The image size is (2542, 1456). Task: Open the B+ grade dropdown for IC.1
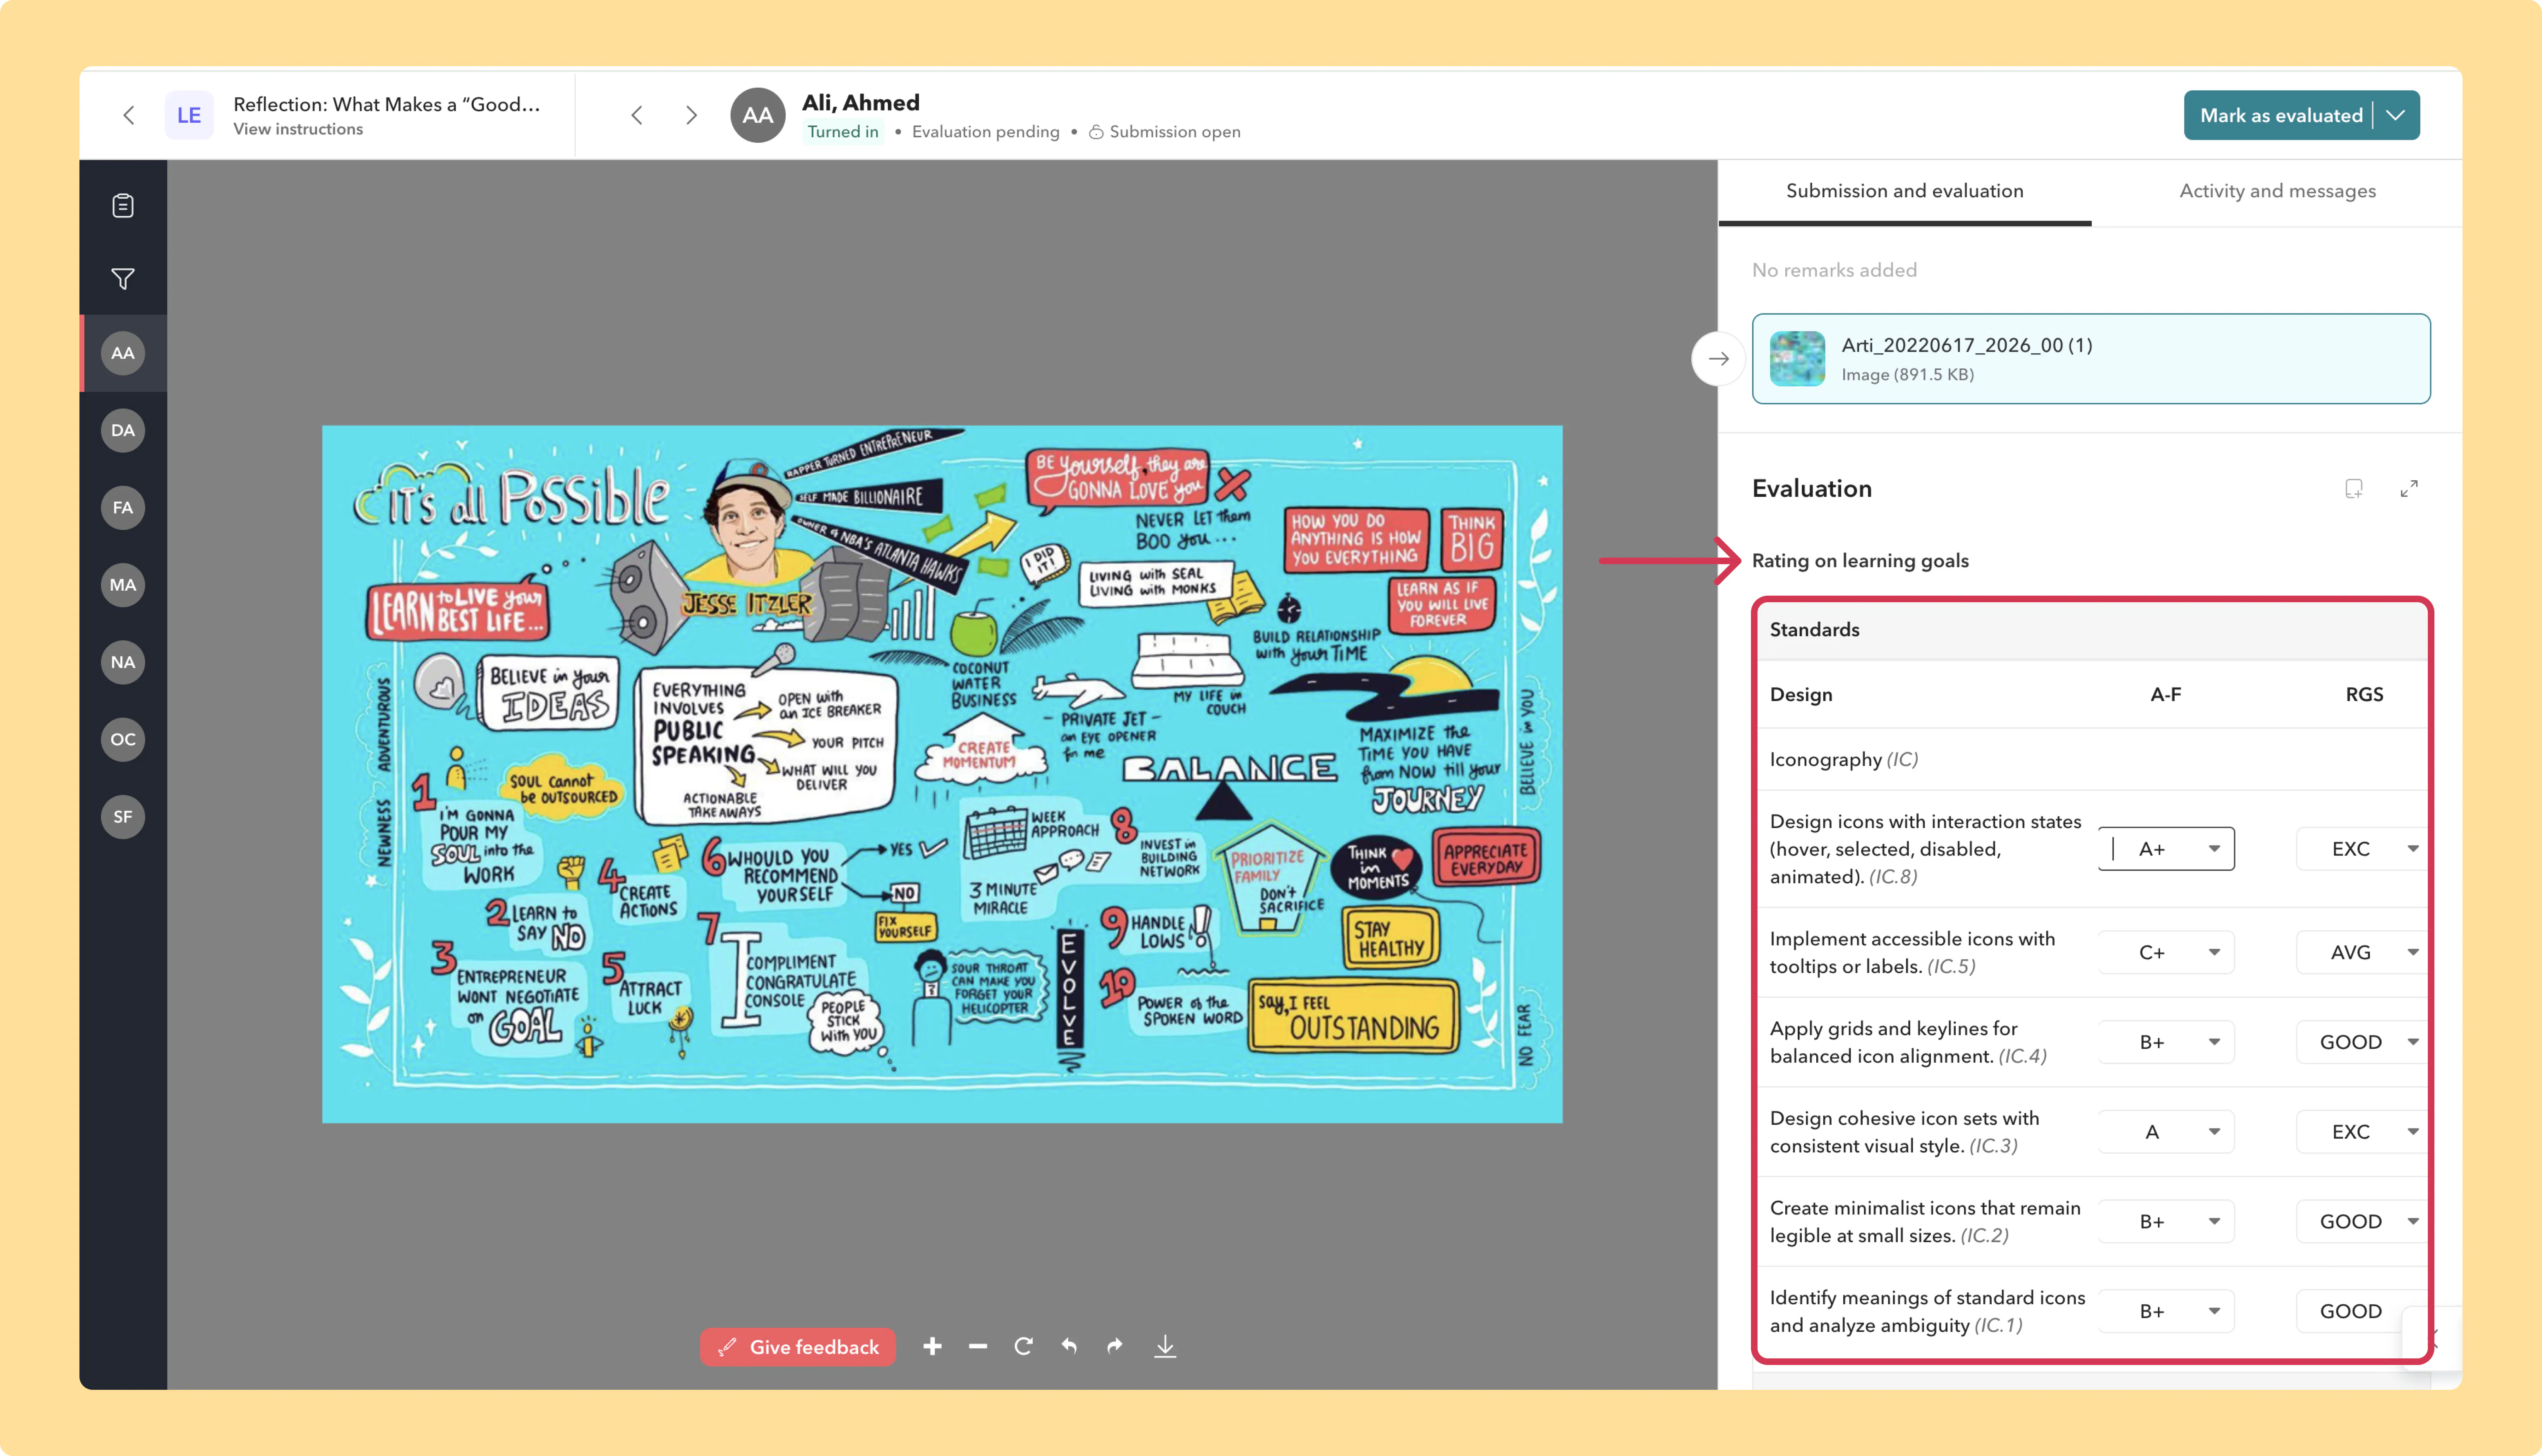click(2166, 1311)
